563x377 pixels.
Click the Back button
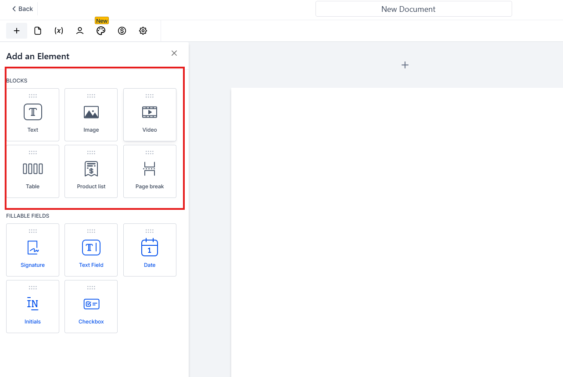[x=22, y=9]
